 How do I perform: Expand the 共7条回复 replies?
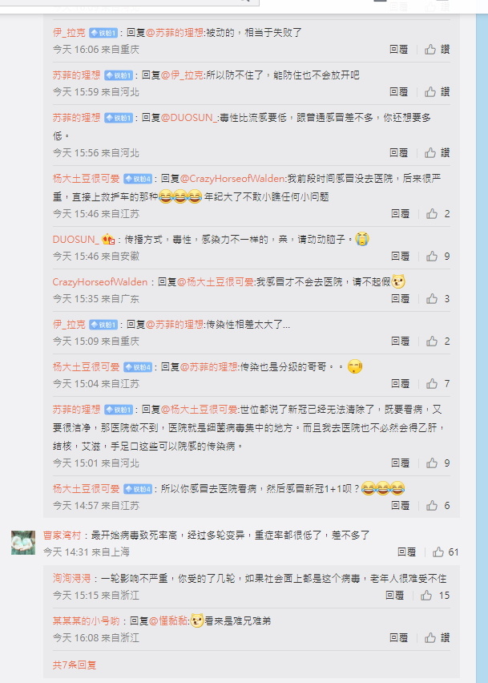pos(75,665)
